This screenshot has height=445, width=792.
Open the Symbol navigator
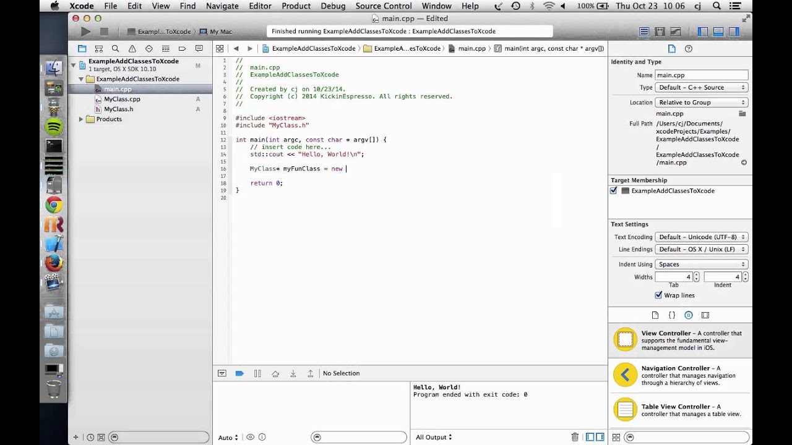tap(98, 48)
